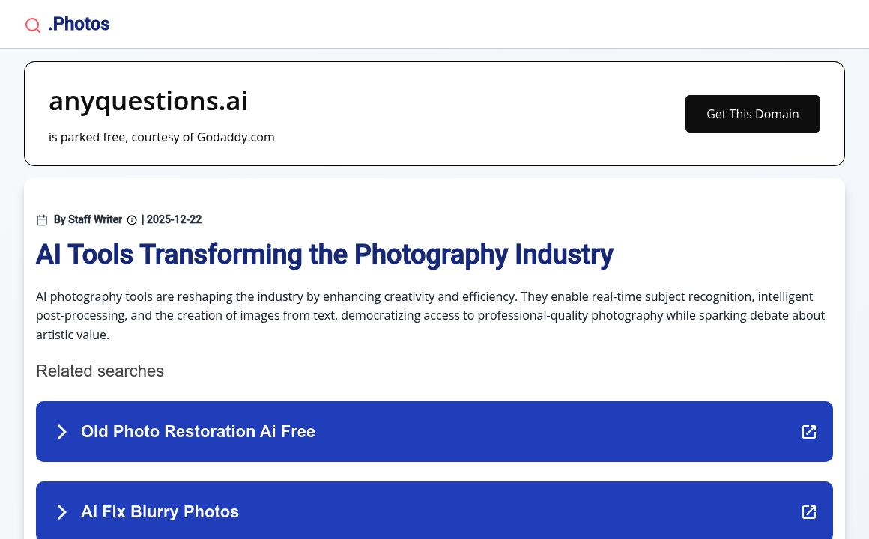Open external link icon on Old Photo Restoration

pyautogui.click(x=809, y=432)
